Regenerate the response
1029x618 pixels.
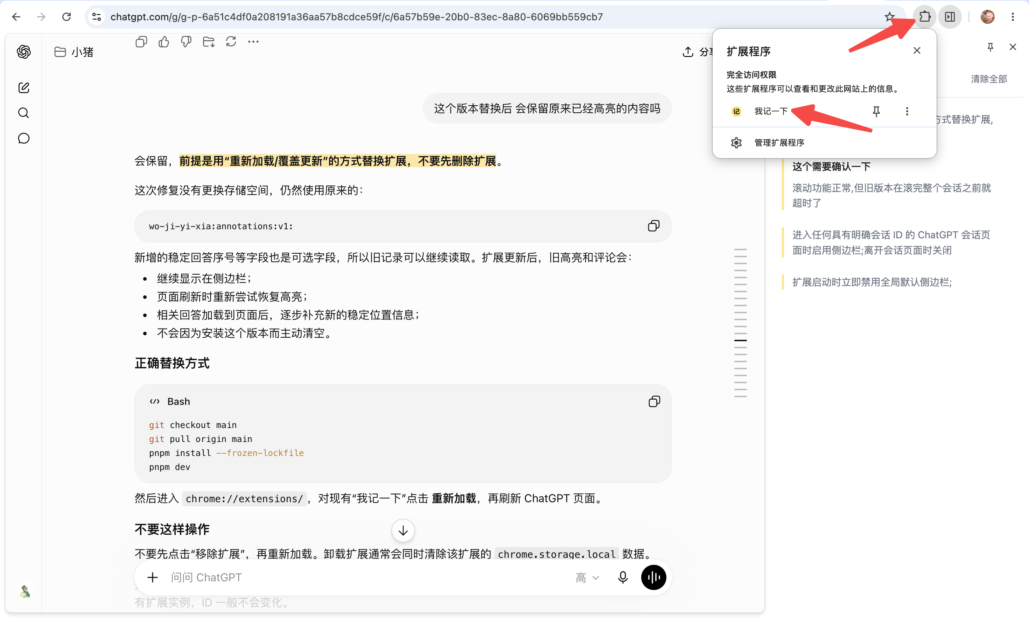pos(231,42)
